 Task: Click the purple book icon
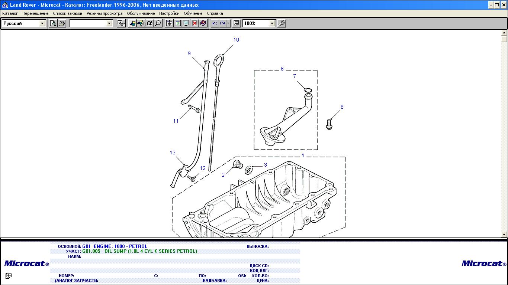click(203, 23)
